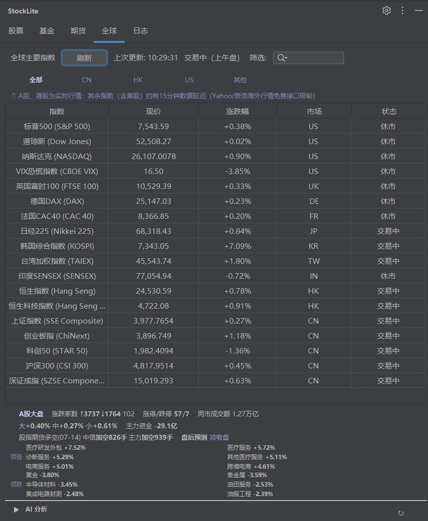Click the refresh arrow icon at bottom right
This screenshot has width=428, height=521.
401,513
